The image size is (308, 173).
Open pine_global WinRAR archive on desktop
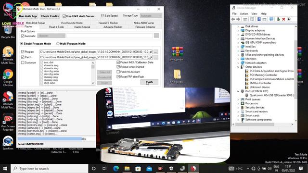pos(178,54)
